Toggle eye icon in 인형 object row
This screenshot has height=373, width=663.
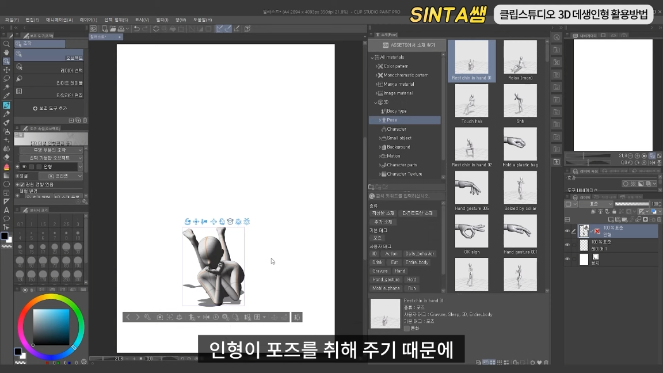[x=24, y=166]
